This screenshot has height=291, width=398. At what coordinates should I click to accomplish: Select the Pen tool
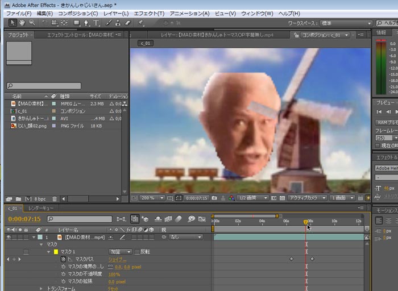[85, 23]
